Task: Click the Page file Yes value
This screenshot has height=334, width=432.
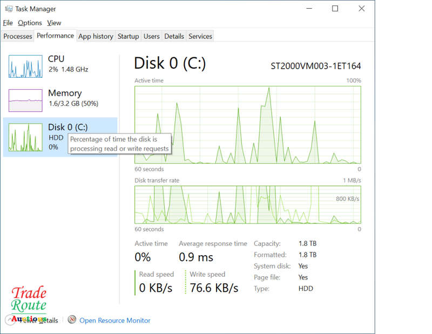Action: pos(303,277)
